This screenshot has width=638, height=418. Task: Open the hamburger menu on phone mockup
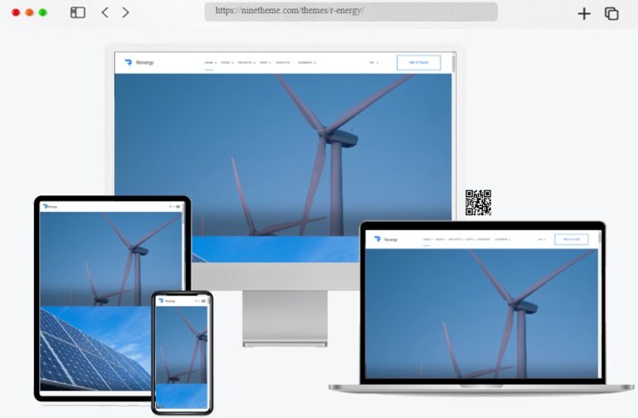203,300
